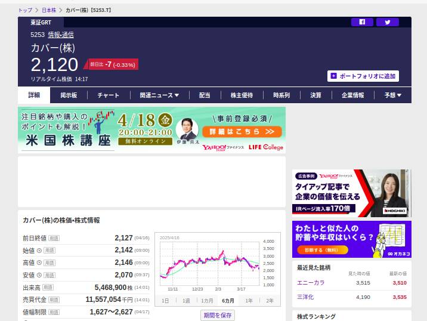427x321 pixels.
Task: Go to the 配当 tab
Action: (205, 95)
